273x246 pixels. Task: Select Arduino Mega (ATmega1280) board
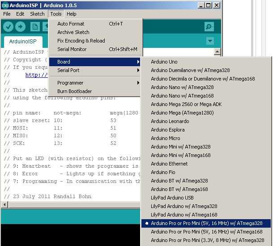coord(206,113)
